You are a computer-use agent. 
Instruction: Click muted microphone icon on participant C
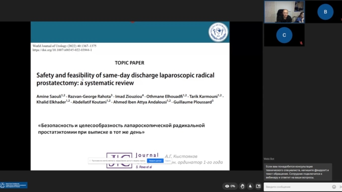pos(301,43)
